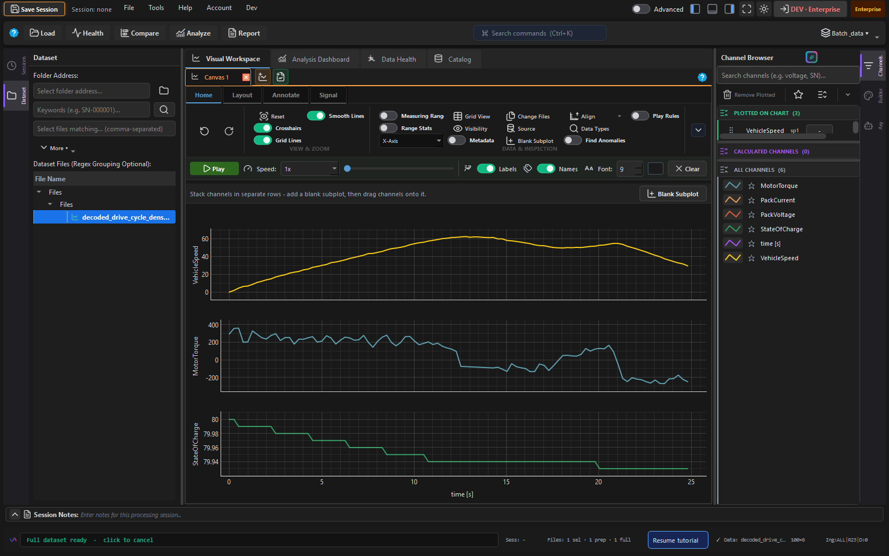Browse for folder address icon
The height and width of the screenshot is (556, 889).
164,91
